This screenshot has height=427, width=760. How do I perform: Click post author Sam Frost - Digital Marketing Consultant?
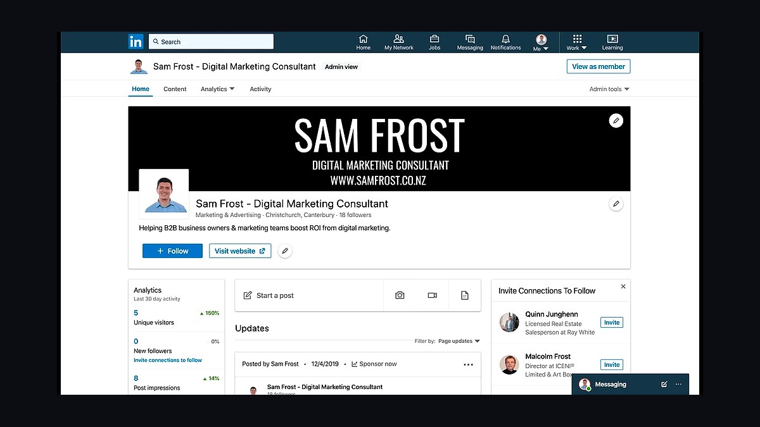[x=325, y=387]
